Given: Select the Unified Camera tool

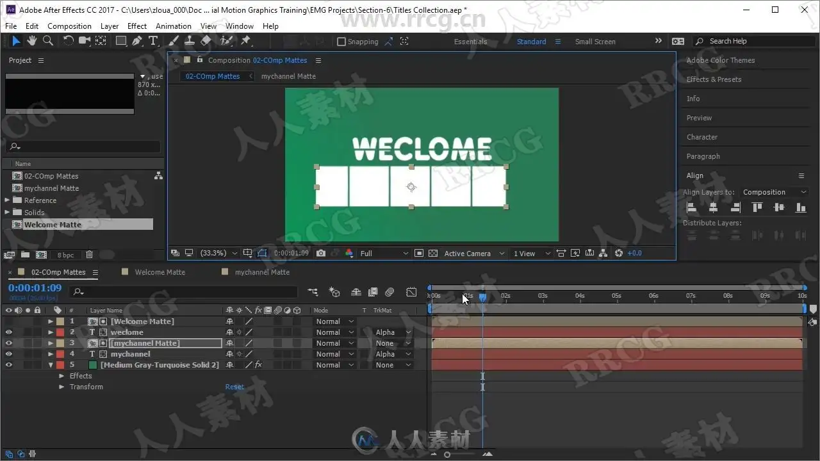Looking at the screenshot, I should point(85,41).
